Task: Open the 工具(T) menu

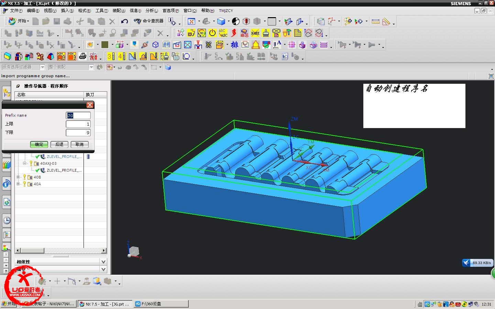Action: pyautogui.click(x=102, y=11)
